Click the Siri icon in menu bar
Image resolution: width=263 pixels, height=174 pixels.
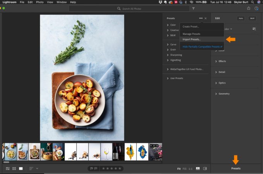(x=259, y=2)
